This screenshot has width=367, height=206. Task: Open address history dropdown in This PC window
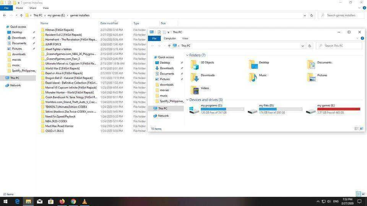pos(303,46)
